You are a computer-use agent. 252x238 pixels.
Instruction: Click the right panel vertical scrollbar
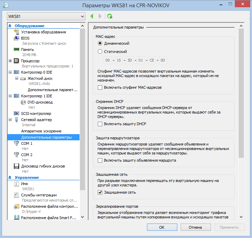[241, 93]
